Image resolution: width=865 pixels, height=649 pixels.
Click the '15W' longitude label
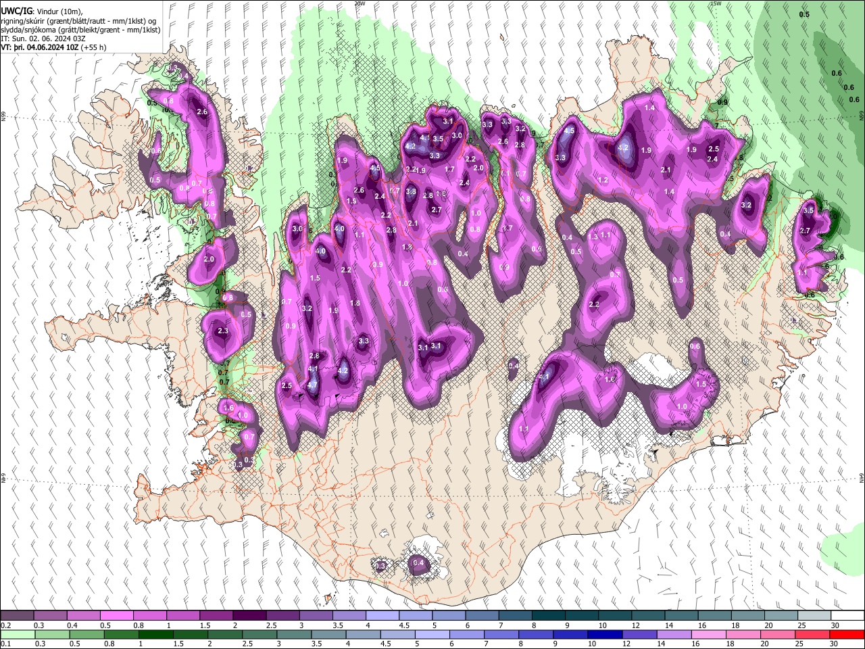click(x=716, y=3)
